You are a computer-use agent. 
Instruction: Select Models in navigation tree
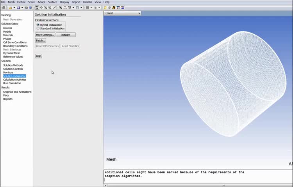point(7,32)
